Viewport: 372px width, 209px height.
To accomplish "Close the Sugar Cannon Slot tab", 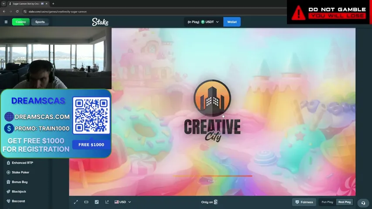I will point(47,3).
